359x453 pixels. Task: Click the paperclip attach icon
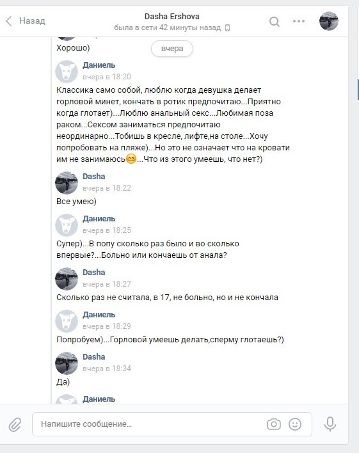tap(15, 424)
